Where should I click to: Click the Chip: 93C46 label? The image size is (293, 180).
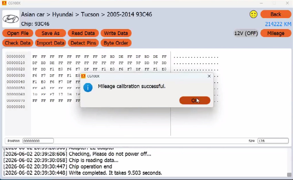[x=35, y=24]
